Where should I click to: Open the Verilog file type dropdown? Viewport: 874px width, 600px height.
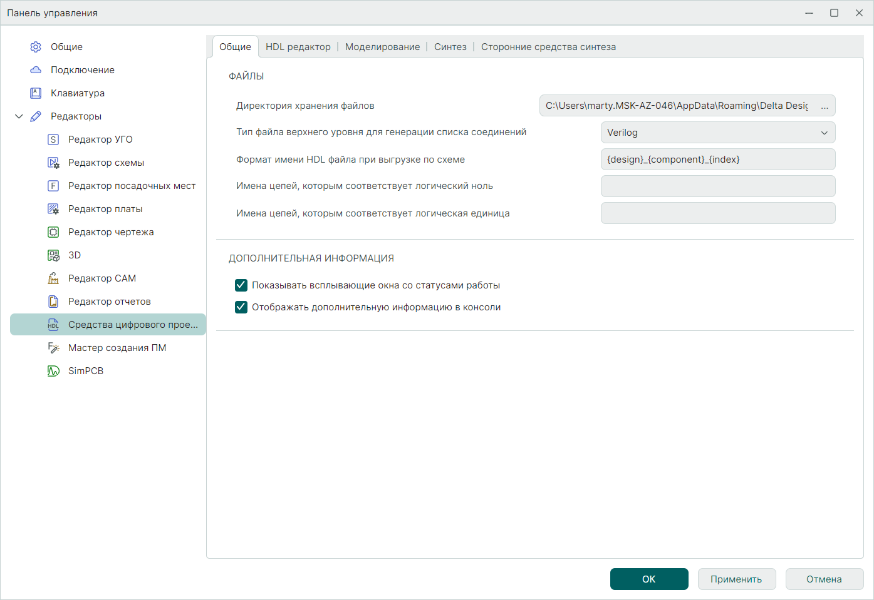pos(717,133)
